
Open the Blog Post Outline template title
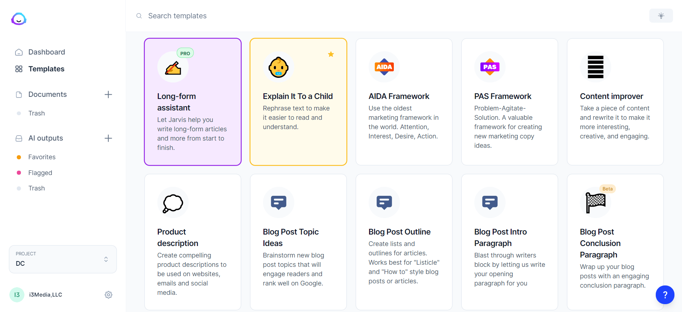click(400, 232)
